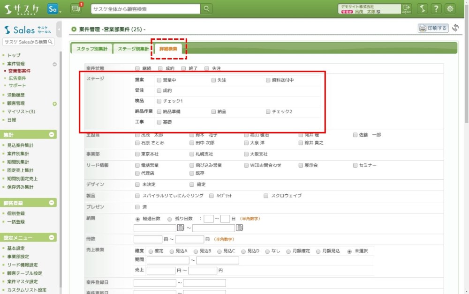Viewport: 469px width, 294px height.
Task: Collapse the 設定メニュー sidebar section
Action: (x=52, y=238)
